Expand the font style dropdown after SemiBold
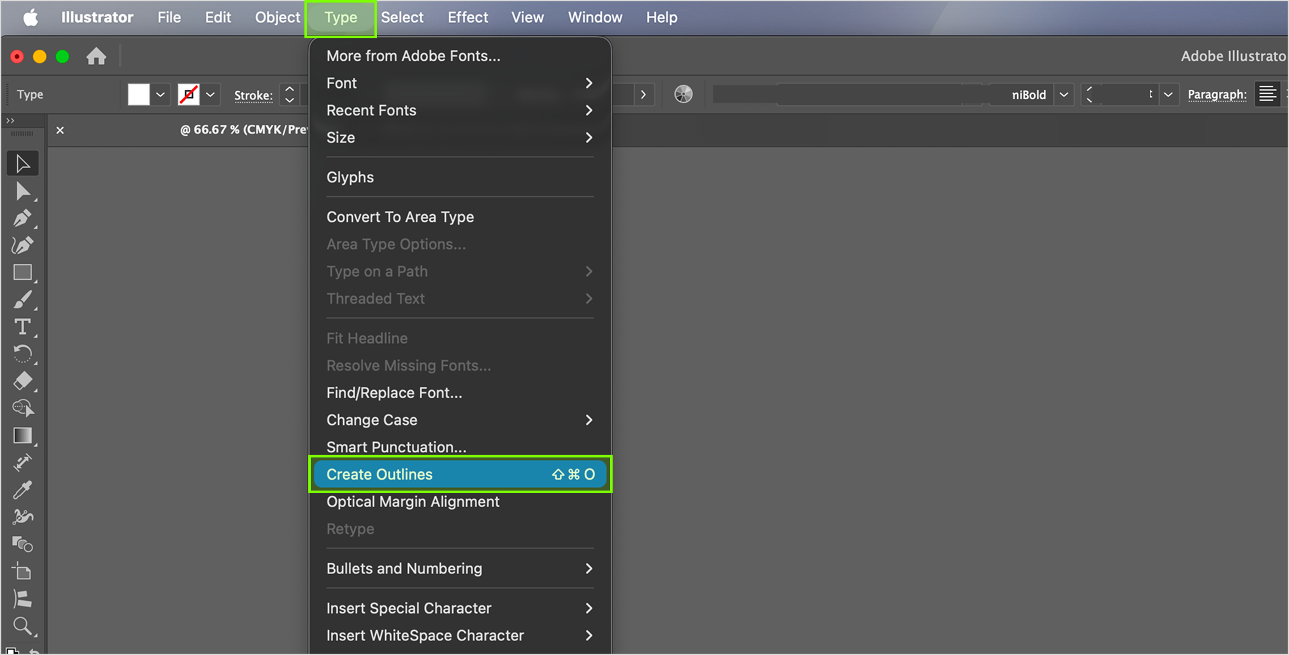Image resolution: width=1289 pixels, height=655 pixels. tap(1064, 94)
